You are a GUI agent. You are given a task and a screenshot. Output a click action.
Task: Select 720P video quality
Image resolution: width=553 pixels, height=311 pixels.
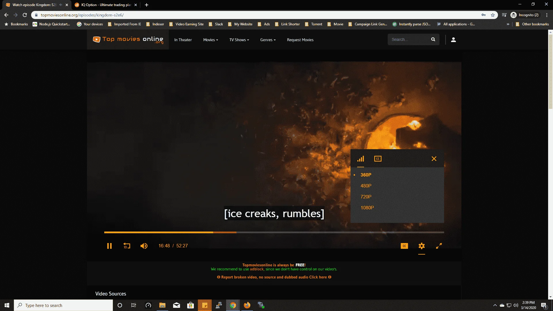pyautogui.click(x=366, y=197)
